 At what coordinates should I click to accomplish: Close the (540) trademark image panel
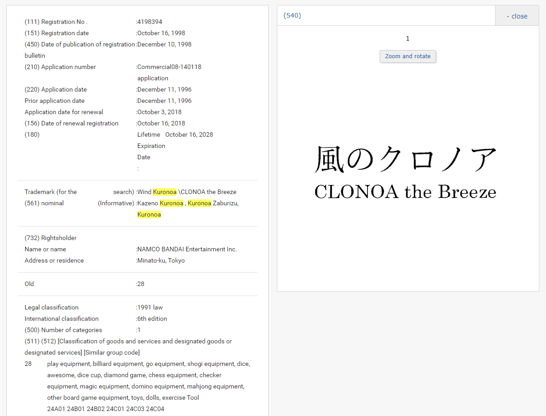coord(517,16)
